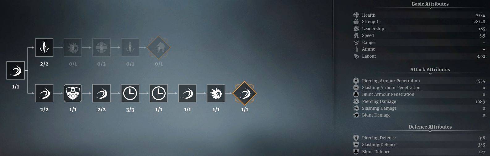Click the Health attribute row
490x156 pixels.
pos(419,15)
